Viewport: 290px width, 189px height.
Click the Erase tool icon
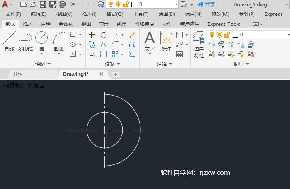click(132, 35)
